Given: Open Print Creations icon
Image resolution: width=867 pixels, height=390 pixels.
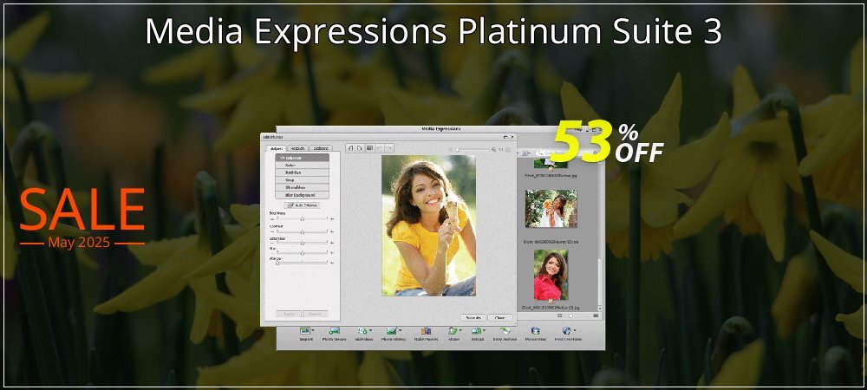Looking at the screenshot, I should point(566,331).
